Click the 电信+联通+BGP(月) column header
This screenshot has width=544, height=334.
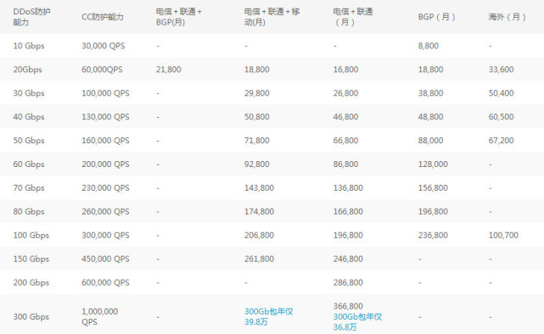pyautogui.click(x=179, y=17)
